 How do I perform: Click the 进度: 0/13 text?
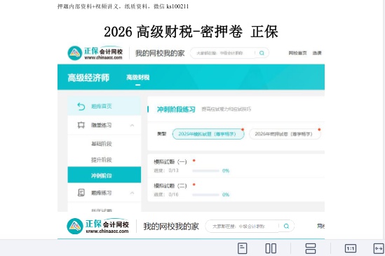166,170
